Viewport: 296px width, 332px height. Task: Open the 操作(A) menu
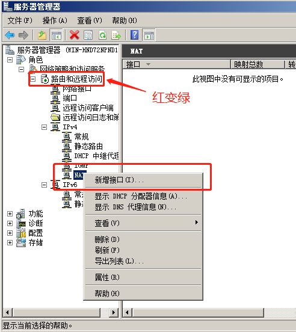(55, 20)
